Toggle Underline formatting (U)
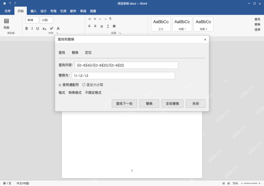The height and width of the screenshot is (186, 264). point(38,28)
